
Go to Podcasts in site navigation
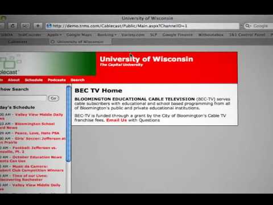(57, 80)
